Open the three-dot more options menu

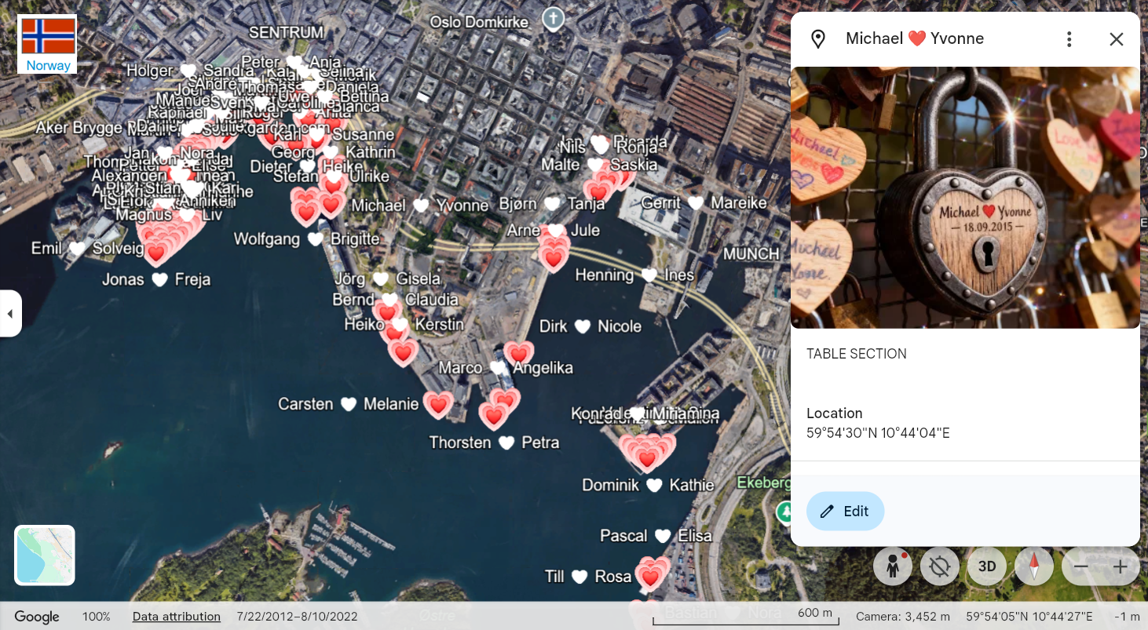pyautogui.click(x=1069, y=39)
